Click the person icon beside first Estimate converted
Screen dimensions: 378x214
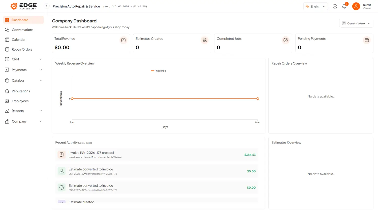[61, 171]
